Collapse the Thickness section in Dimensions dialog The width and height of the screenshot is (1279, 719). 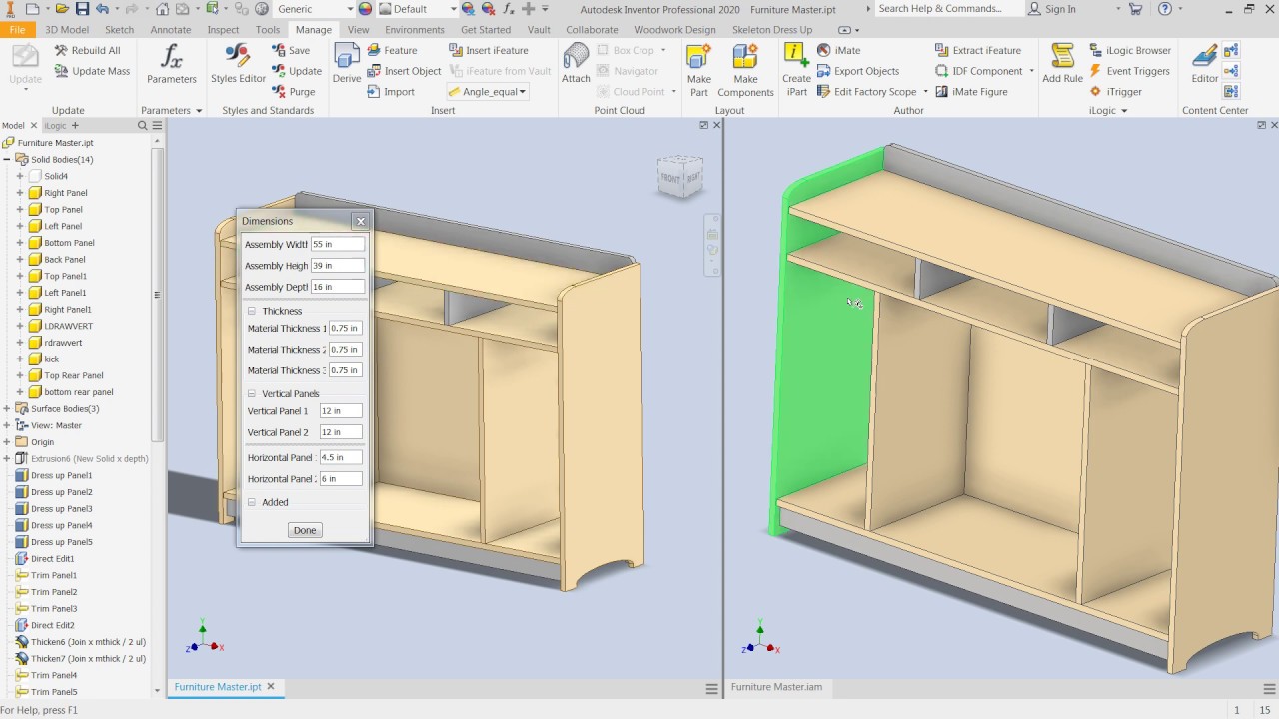point(251,311)
